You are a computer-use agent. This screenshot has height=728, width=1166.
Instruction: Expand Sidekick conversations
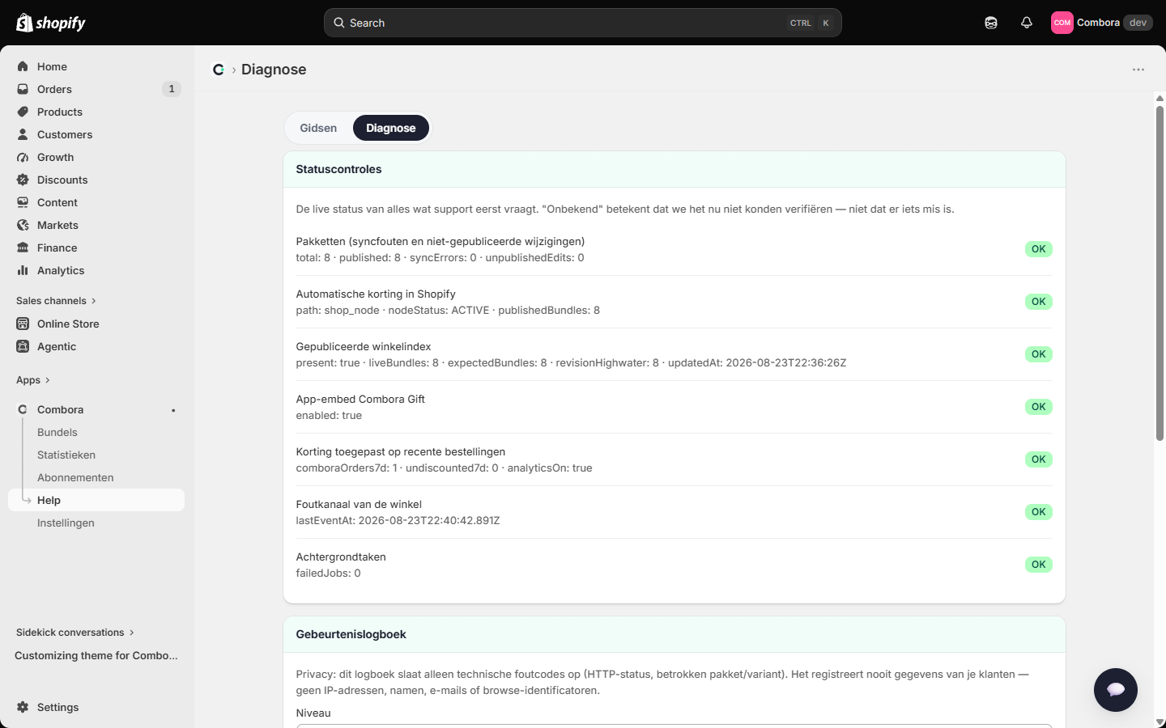click(x=75, y=633)
